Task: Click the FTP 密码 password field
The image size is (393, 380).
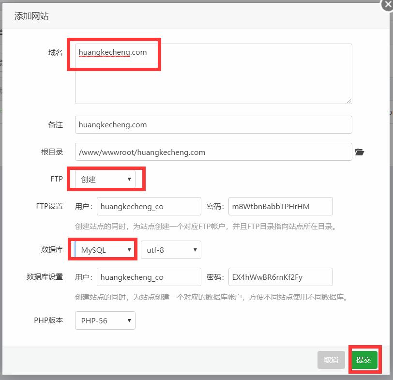Action: tap(281, 206)
